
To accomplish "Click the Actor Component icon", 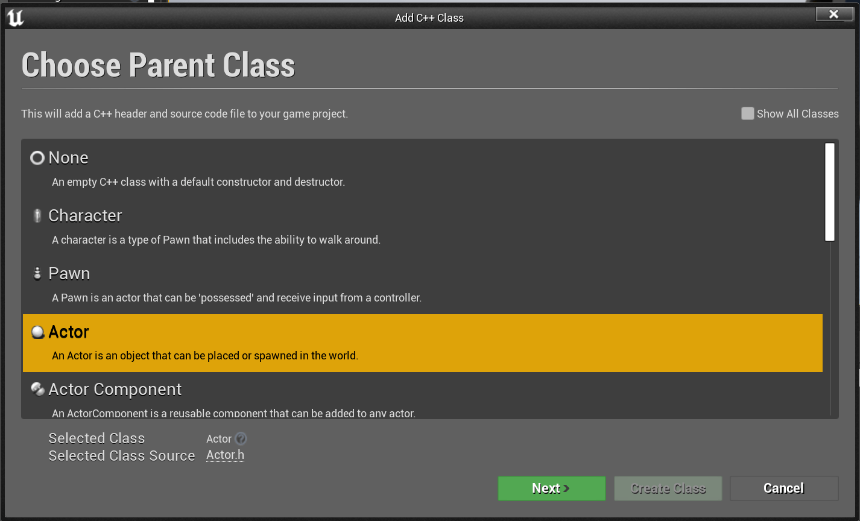I will click(37, 390).
